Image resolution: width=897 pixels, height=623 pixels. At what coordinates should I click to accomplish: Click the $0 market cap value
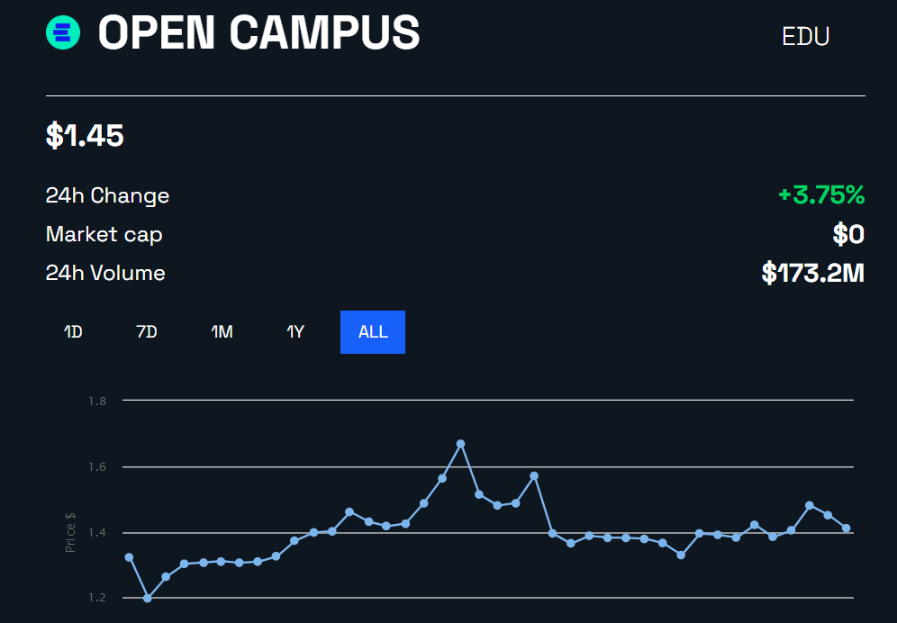pos(848,235)
